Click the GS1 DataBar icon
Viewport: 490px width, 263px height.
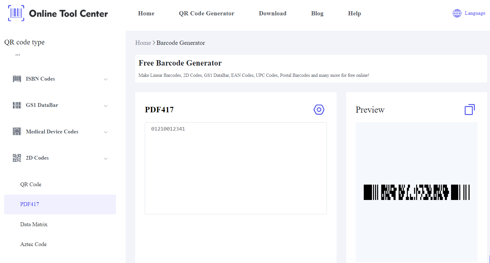click(x=17, y=105)
